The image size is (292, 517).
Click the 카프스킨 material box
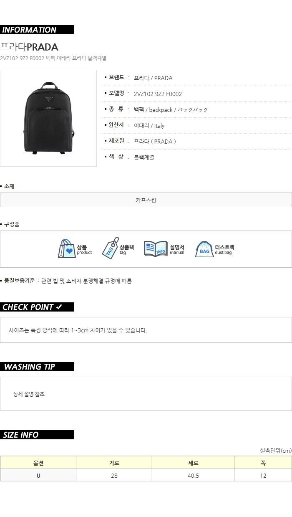[x=146, y=200]
